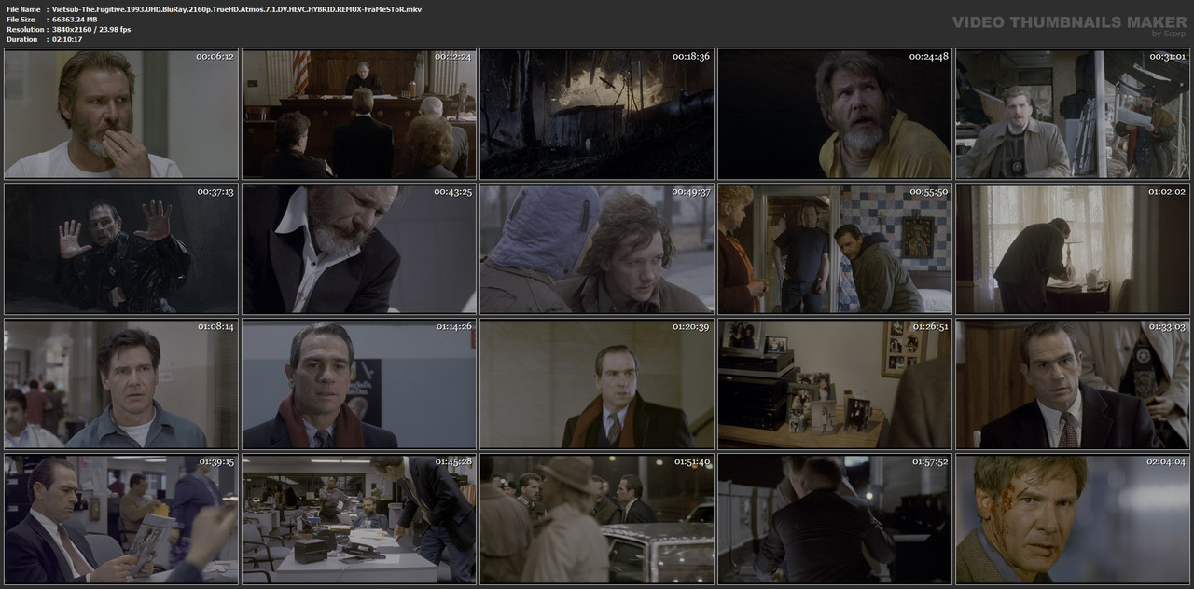Viewport: 1194px width, 589px height.
Task: Click the 01:02:02 timestamp label
Action: pos(1166,192)
